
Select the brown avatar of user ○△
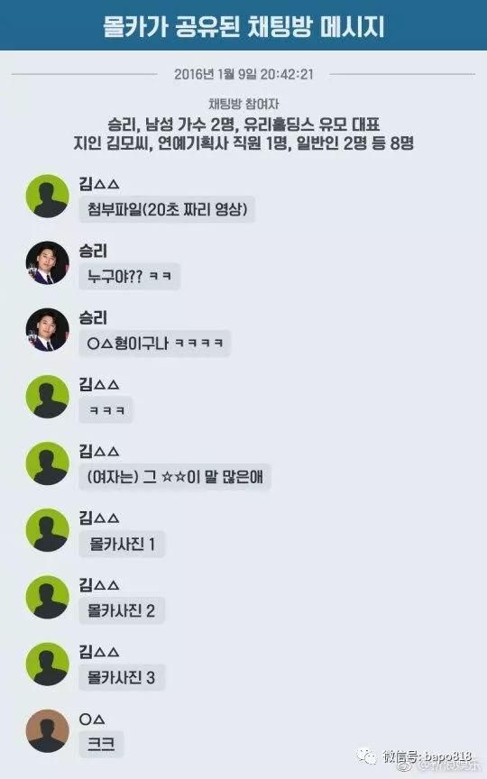coord(47,731)
